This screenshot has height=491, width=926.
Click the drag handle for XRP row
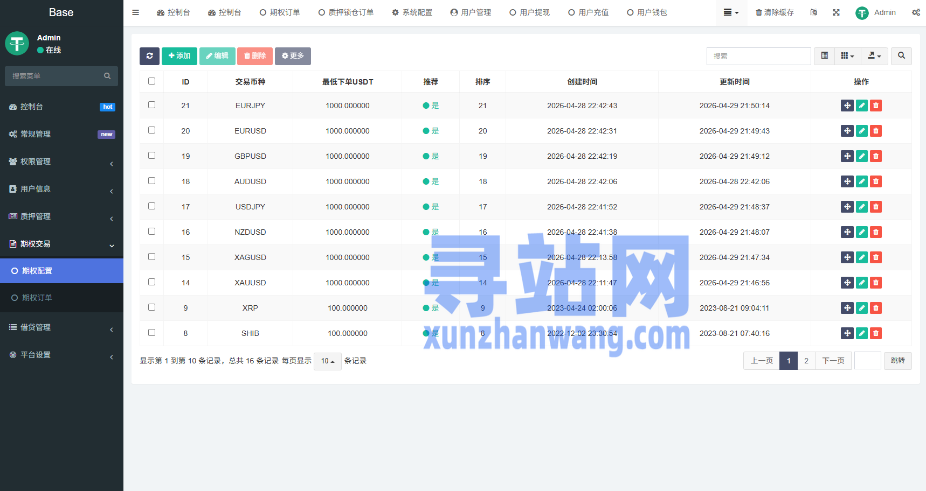click(x=847, y=308)
